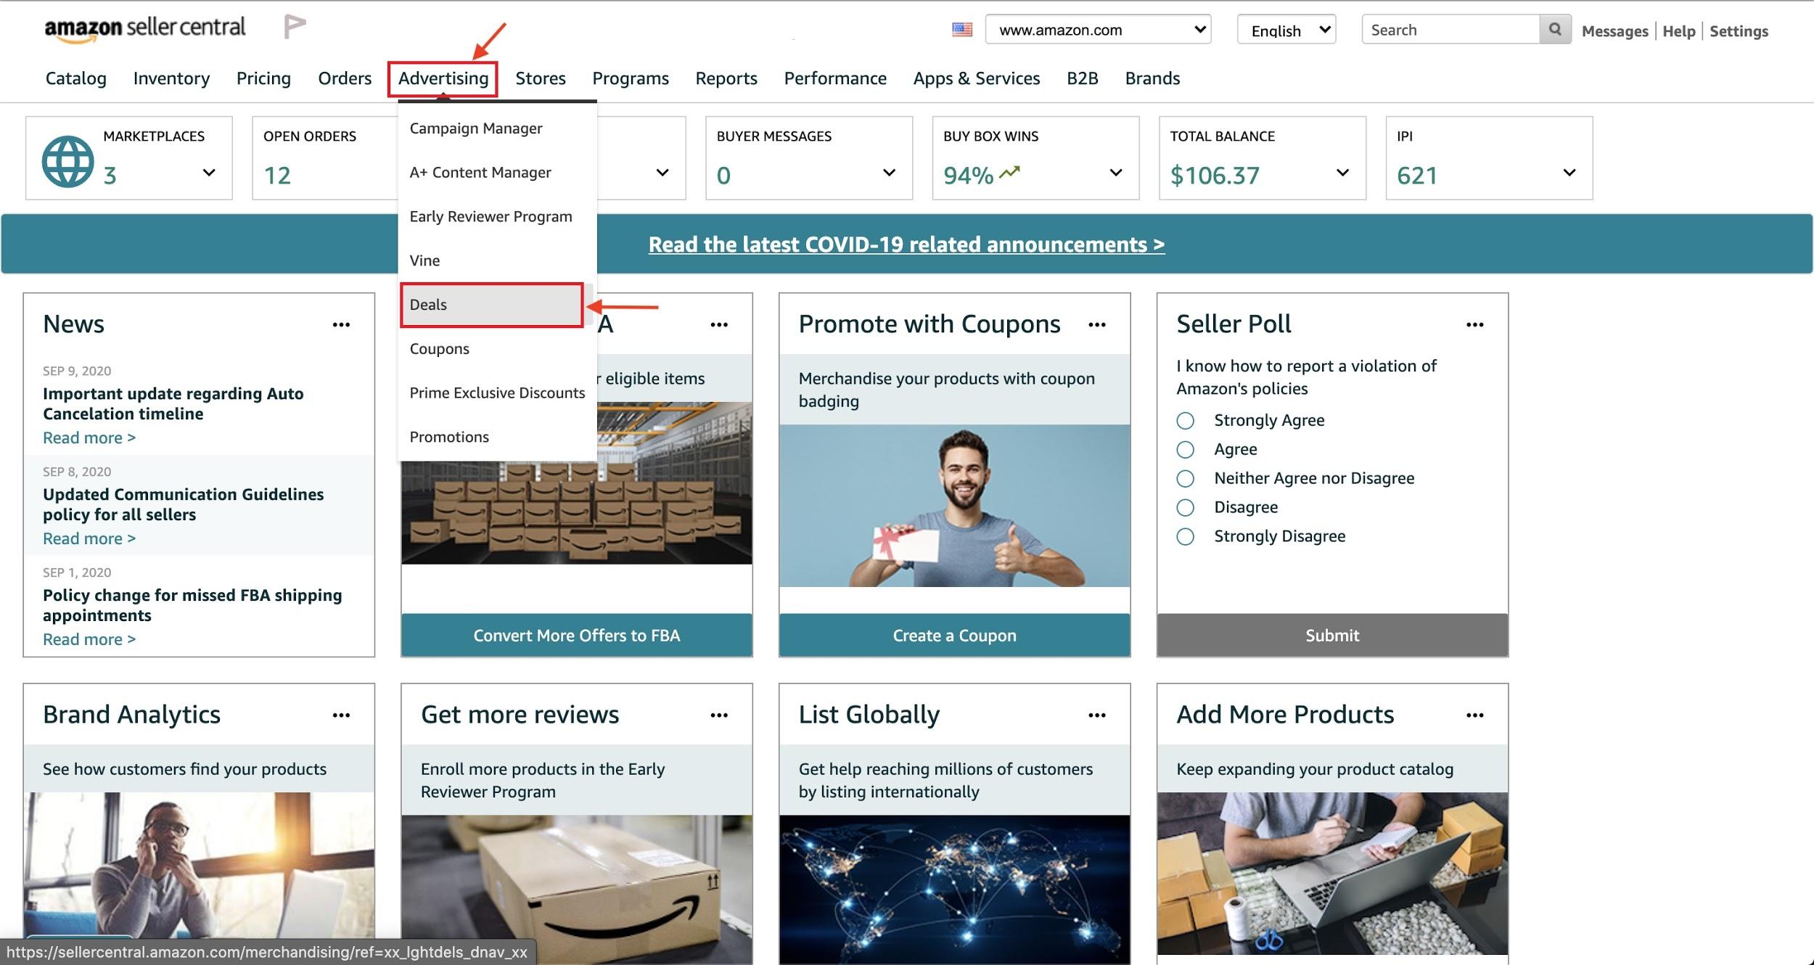1814x965 pixels.
Task: Expand the Total Balance tile chevron
Action: click(1342, 173)
